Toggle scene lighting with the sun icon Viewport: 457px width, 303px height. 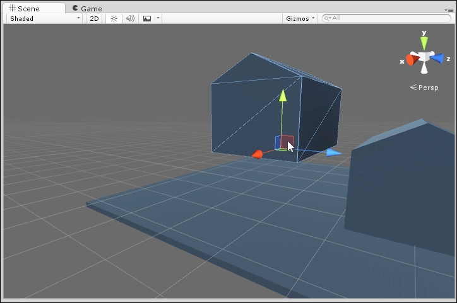114,18
